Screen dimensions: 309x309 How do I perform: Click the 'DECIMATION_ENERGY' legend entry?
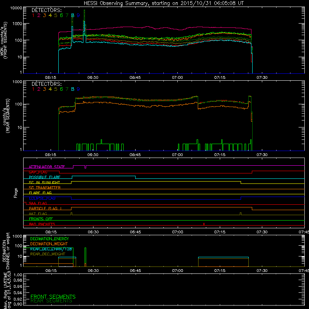[49, 239]
